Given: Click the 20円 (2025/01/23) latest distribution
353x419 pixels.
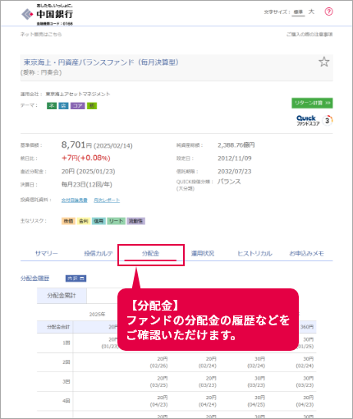Looking at the screenshot, I should pyautogui.click(x=88, y=172).
